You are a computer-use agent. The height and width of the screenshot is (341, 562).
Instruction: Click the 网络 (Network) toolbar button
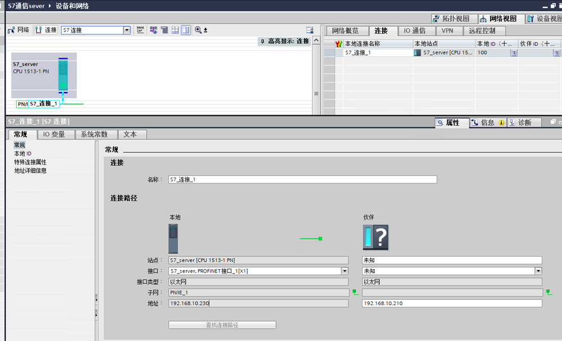[19, 30]
